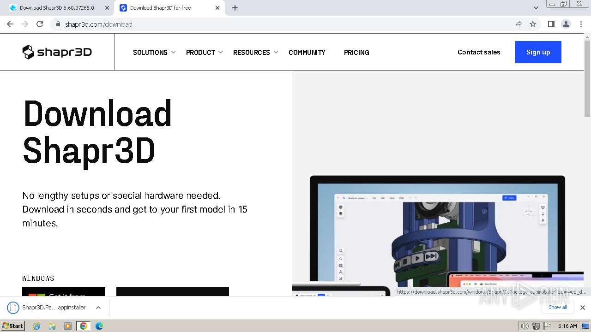Launch Microsoft Edge from taskbar
The width and height of the screenshot is (591, 332).
coord(99,326)
